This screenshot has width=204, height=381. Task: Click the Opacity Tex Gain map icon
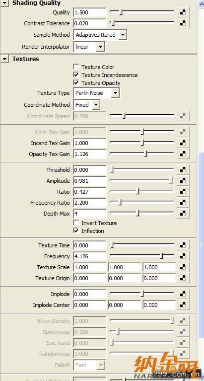[183, 154]
